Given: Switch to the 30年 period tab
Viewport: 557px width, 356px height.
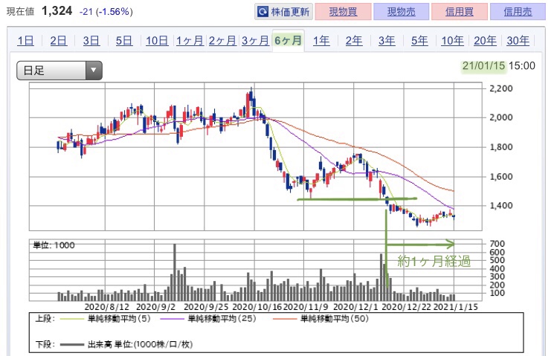Looking at the screenshot, I should click(518, 41).
